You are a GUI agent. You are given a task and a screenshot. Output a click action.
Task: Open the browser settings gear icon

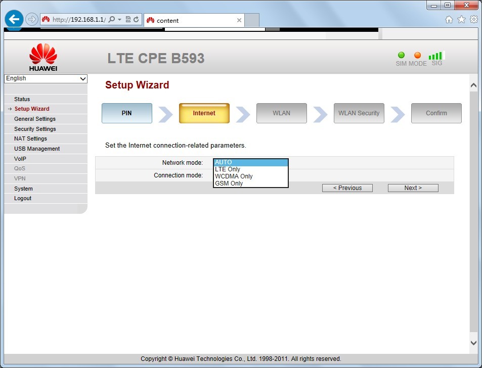(x=474, y=20)
